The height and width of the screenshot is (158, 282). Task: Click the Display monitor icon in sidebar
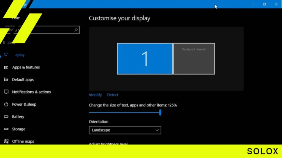(x=6, y=55)
